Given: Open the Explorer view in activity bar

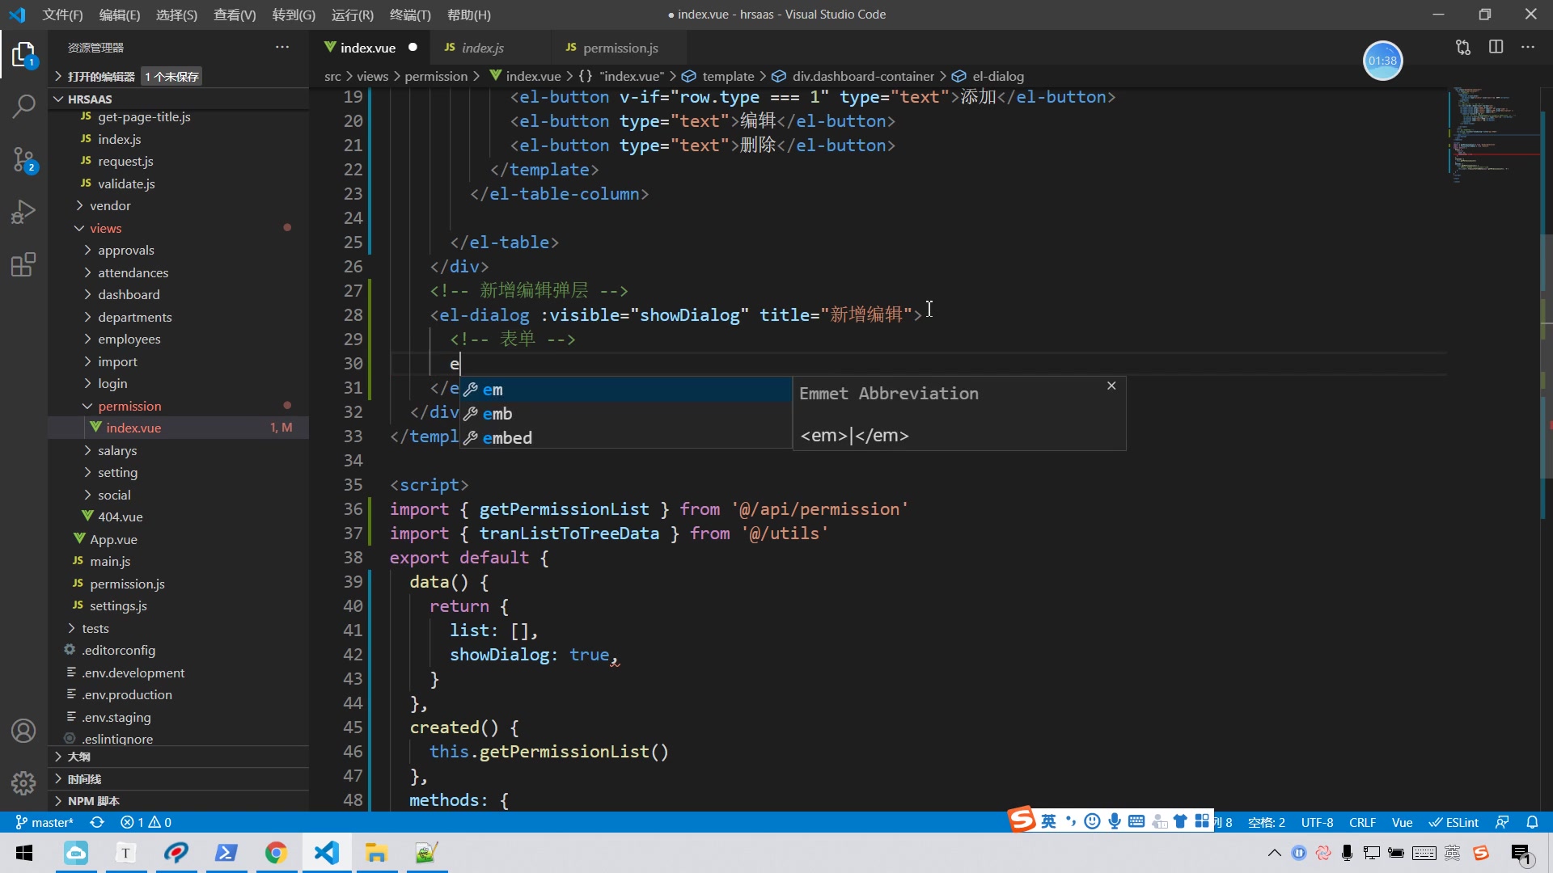Looking at the screenshot, I should point(23,56).
